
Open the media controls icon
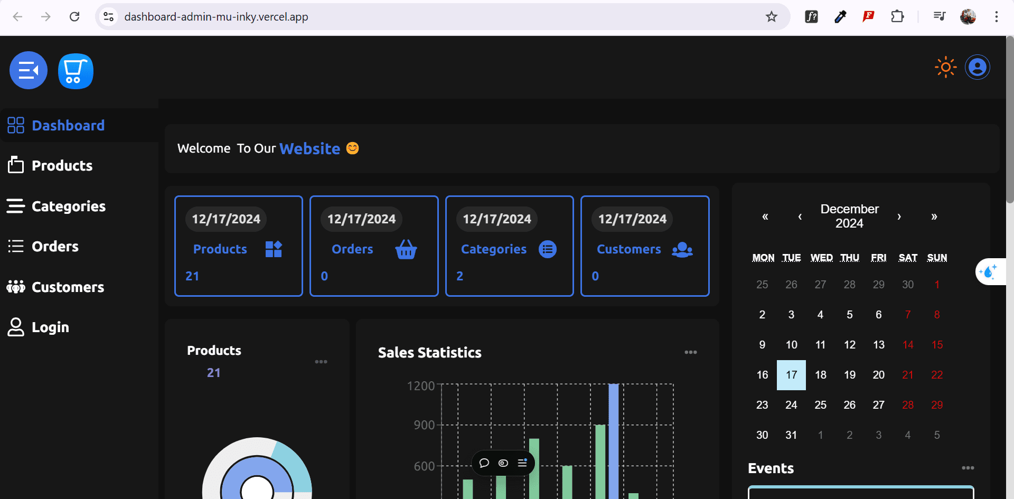[x=940, y=17]
